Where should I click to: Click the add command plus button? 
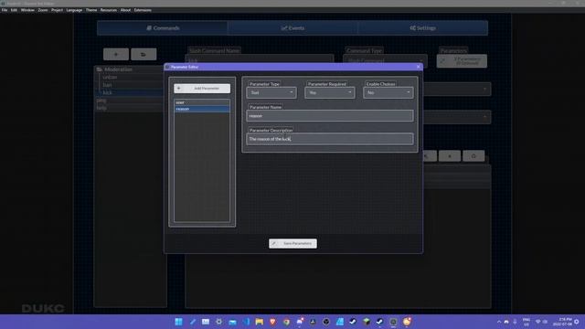point(116,55)
